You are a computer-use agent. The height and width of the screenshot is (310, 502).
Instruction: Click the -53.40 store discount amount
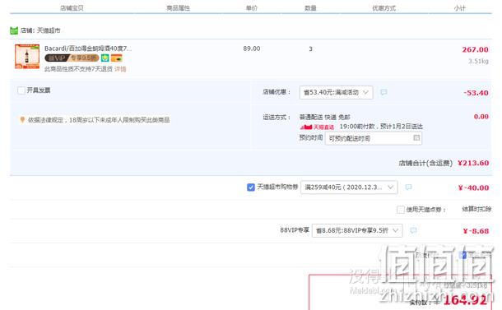pos(476,93)
